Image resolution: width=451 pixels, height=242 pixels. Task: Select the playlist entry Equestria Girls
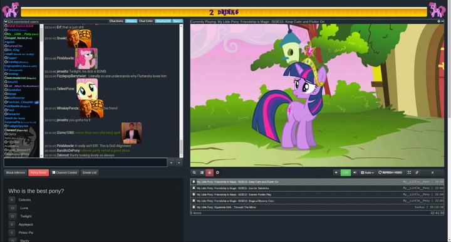click(x=317, y=207)
